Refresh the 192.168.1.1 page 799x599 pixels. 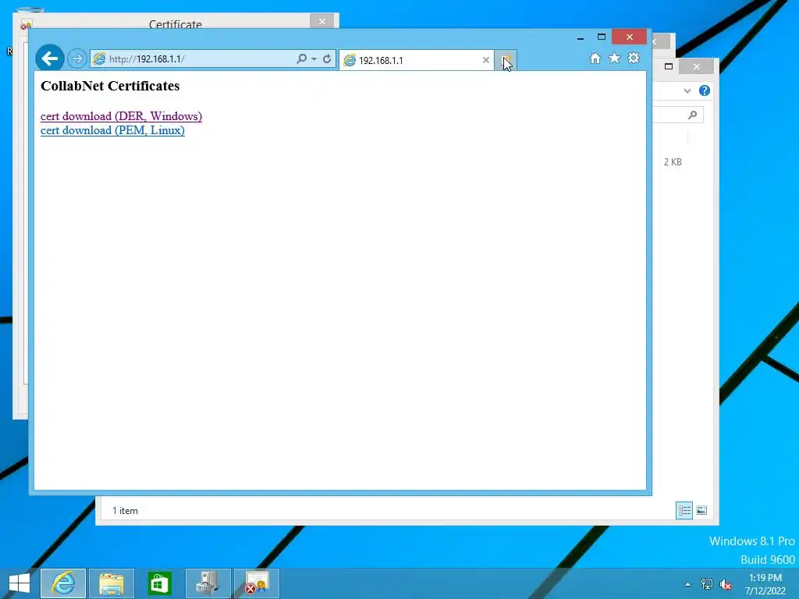tap(327, 58)
